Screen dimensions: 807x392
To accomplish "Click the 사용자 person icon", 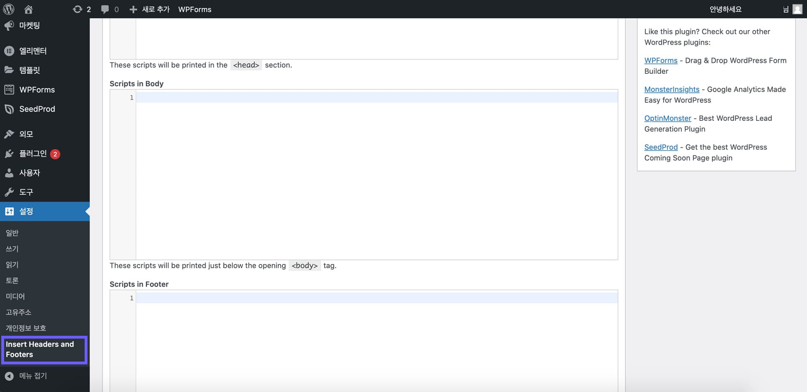I will [9, 172].
